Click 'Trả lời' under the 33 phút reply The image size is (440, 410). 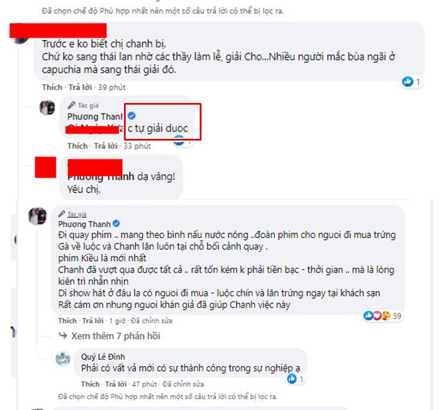pyautogui.click(x=106, y=146)
